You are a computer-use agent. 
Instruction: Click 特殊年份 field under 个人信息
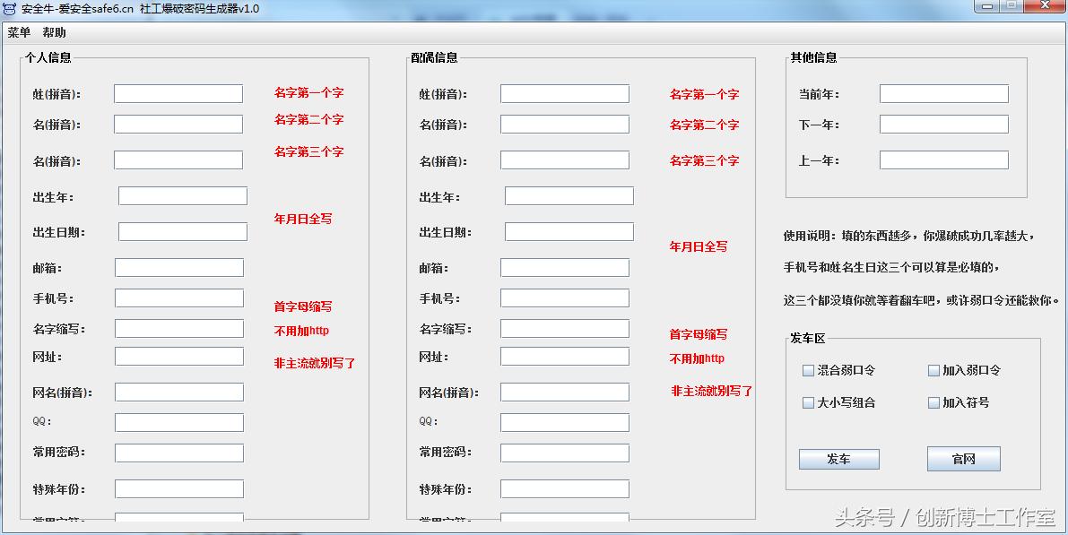click(x=178, y=488)
